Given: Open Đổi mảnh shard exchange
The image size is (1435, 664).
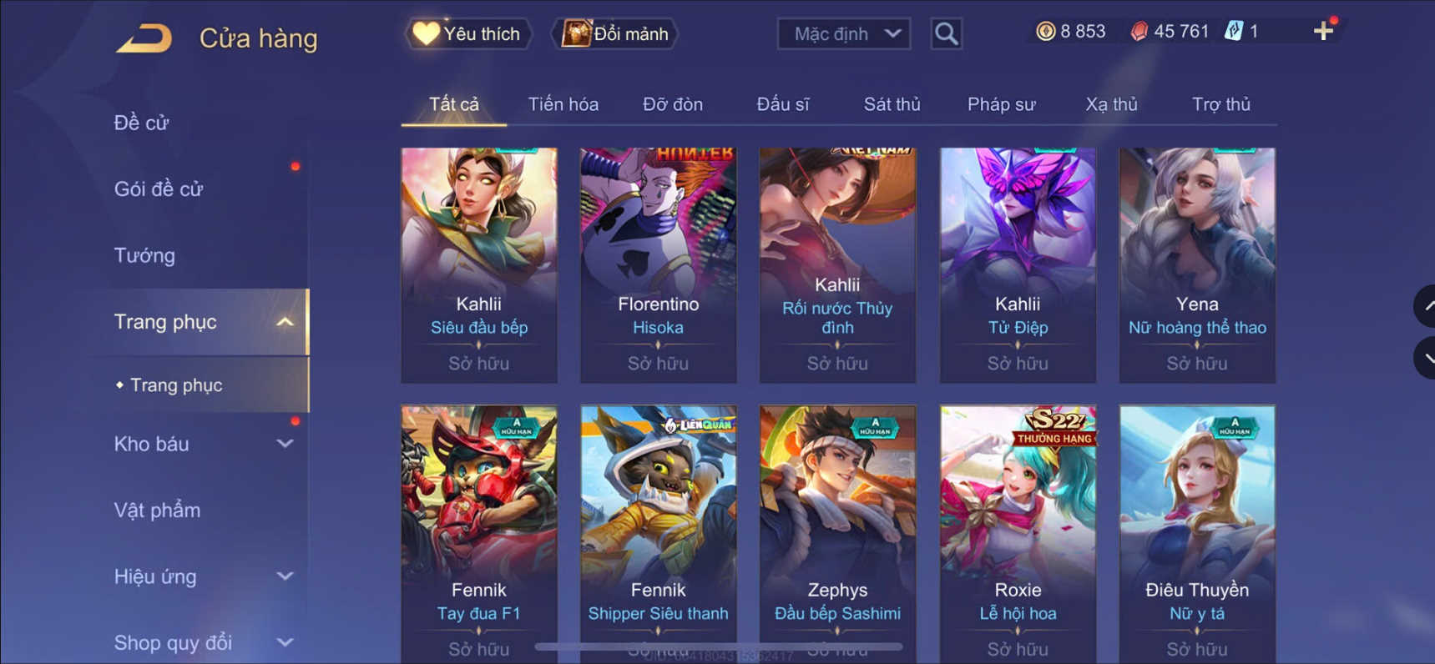Looking at the screenshot, I should (x=614, y=34).
